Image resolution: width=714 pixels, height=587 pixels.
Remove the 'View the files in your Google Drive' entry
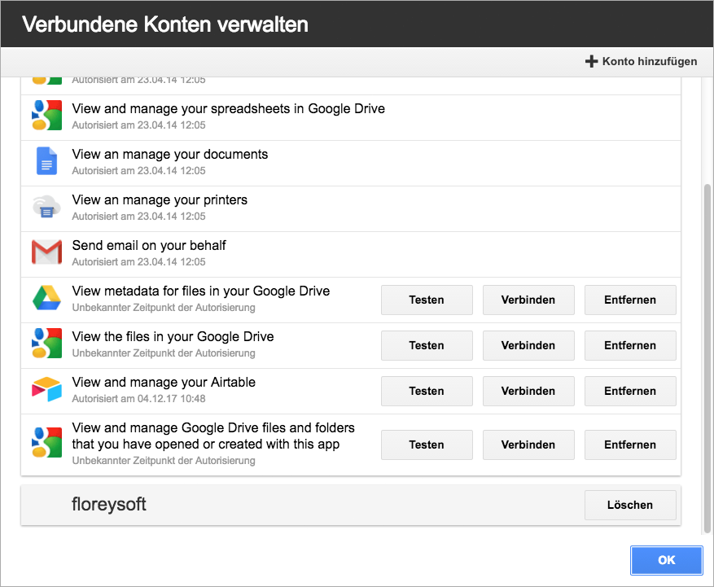(630, 346)
